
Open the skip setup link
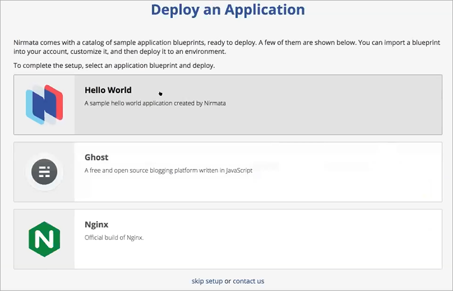(x=207, y=281)
